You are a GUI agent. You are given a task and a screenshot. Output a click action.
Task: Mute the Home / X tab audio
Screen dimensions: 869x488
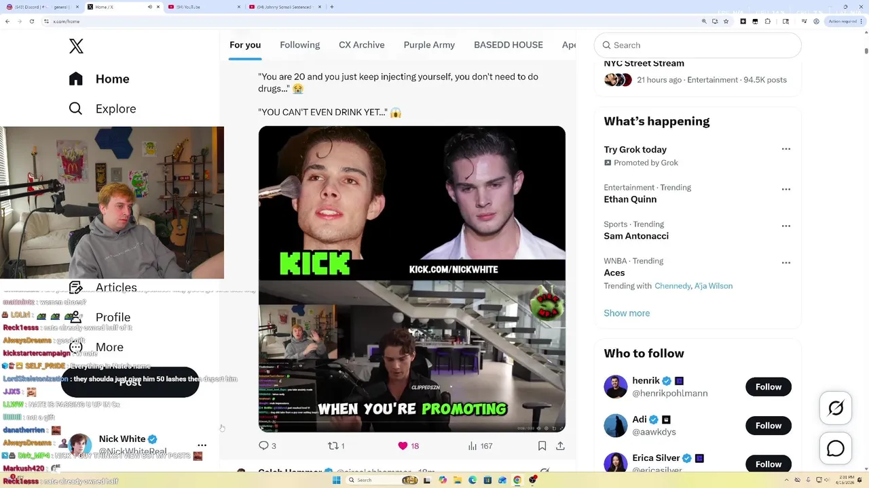[150, 7]
